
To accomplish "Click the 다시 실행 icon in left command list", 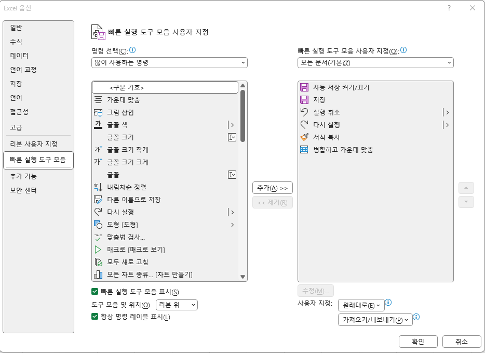I will coord(98,212).
